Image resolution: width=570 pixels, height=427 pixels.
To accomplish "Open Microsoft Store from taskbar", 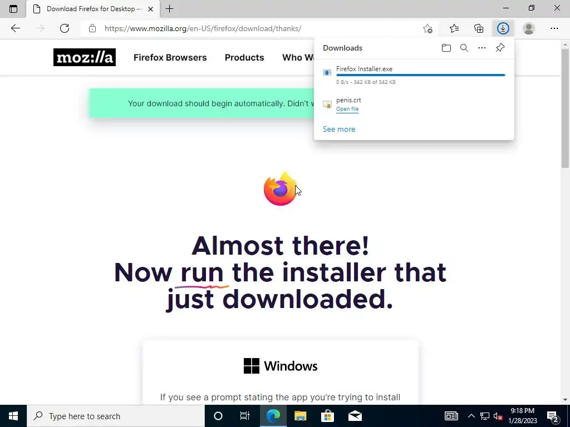I will [x=327, y=416].
